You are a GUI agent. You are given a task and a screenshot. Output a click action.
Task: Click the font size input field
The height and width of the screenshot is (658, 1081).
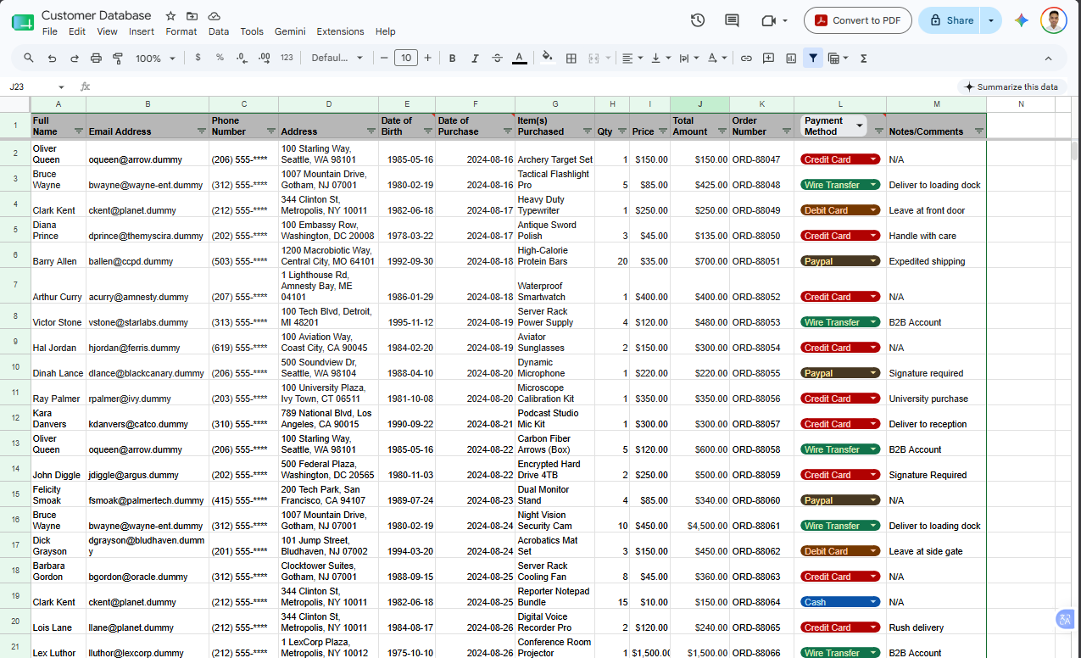coord(406,58)
